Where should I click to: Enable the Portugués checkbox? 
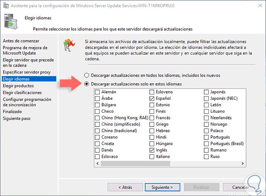(x=206, y=137)
